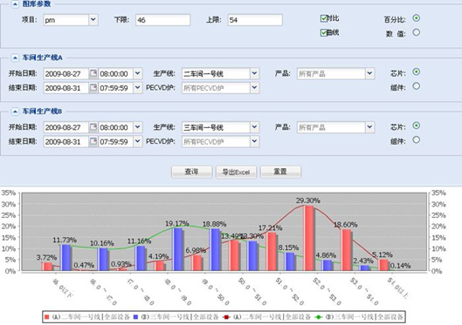Viewport: 462px width, 325px height.
Task: Click the 重置 button
Action: [x=281, y=172]
